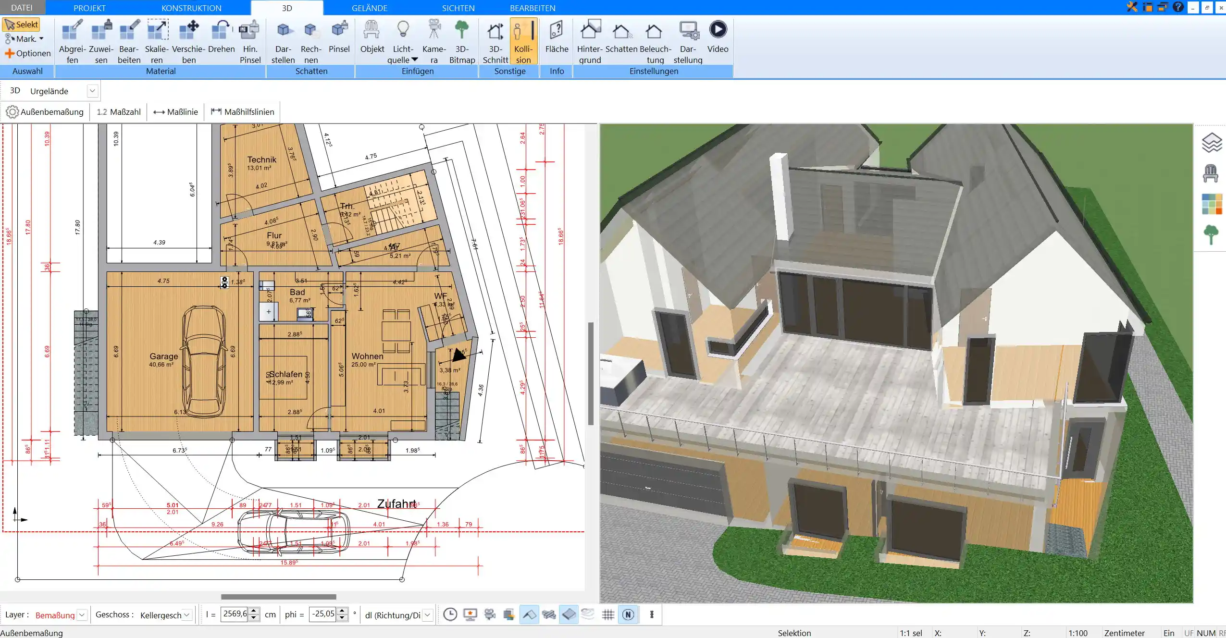The height and width of the screenshot is (638, 1226).
Task: Click the monitor with star icon
Action: click(x=470, y=614)
